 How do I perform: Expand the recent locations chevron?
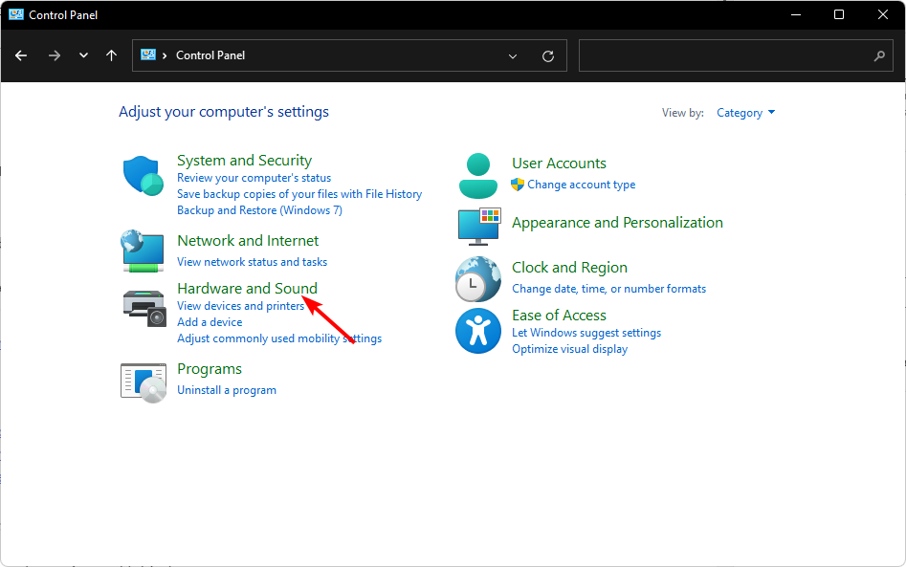[84, 55]
